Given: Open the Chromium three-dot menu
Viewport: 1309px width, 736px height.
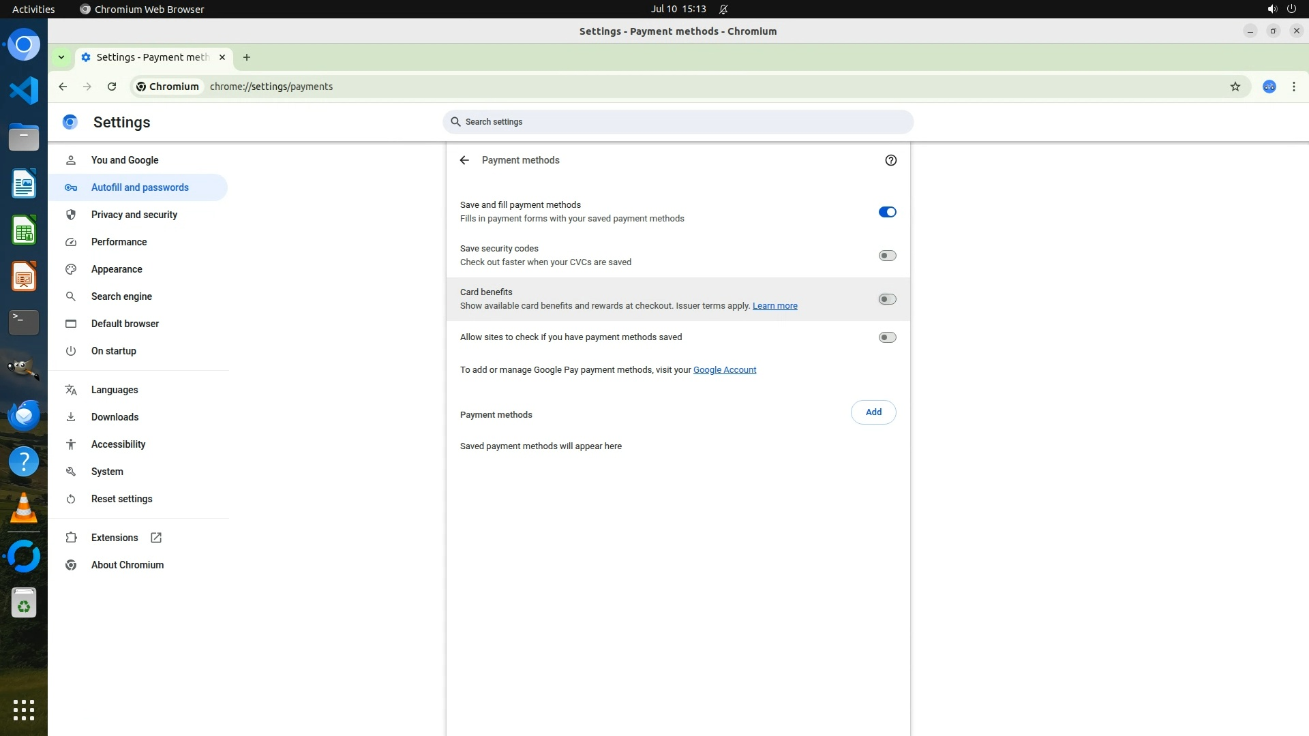Looking at the screenshot, I should pyautogui.click(x=1293, y=87).
